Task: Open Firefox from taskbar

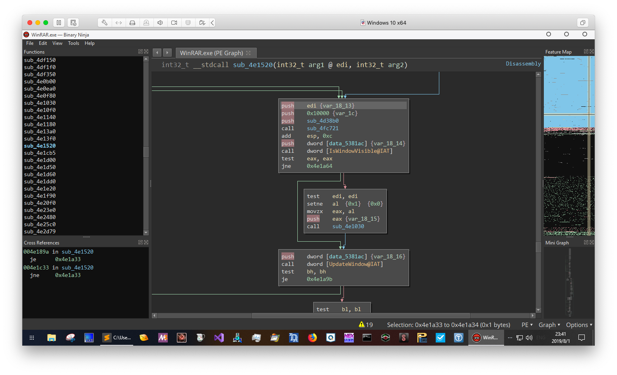Action: 312,338
